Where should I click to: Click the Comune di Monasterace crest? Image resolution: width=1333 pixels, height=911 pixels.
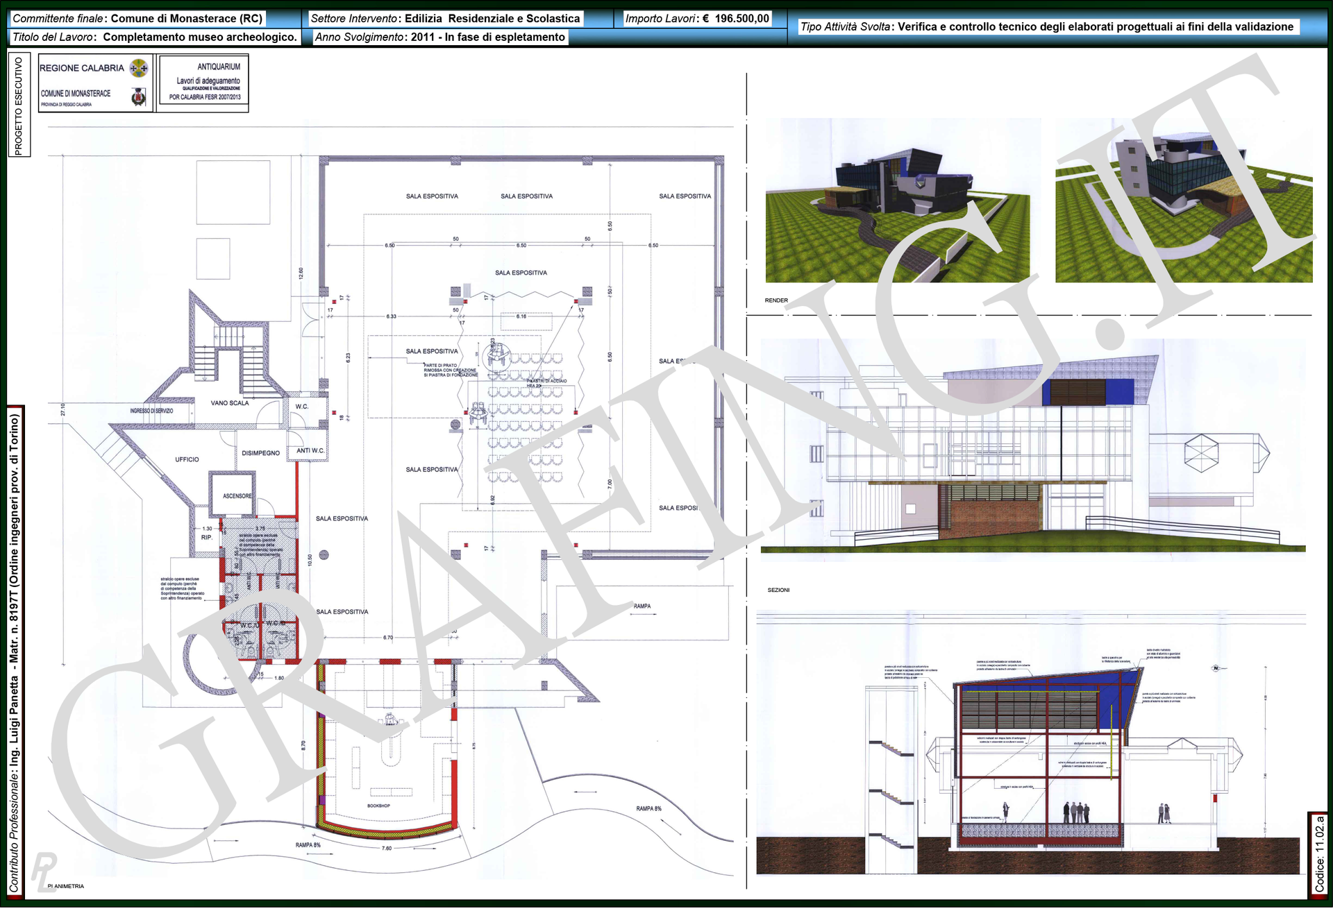point(139,97)
